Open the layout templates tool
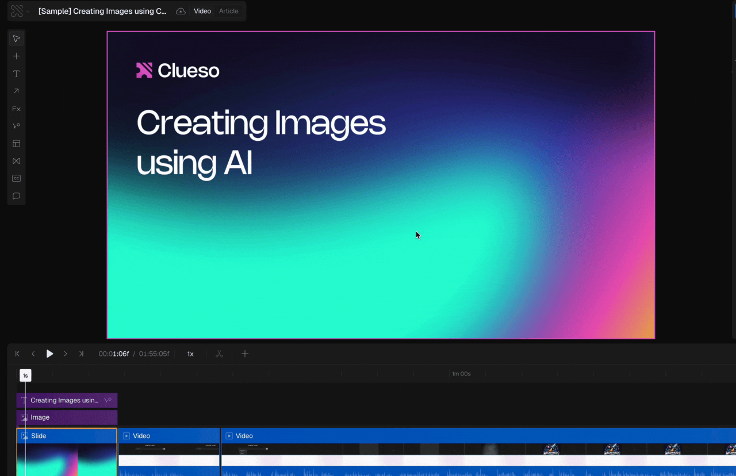Viewport: 736px width, 476px height. tap(16, 144)
